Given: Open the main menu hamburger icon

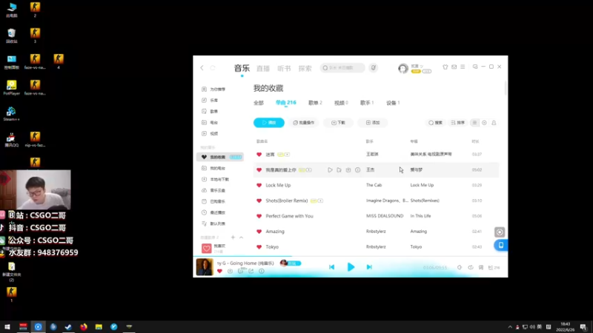Looking at the screenshot, I should tap(463, 67).
